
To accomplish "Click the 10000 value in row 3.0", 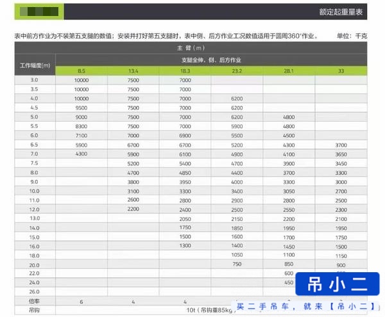I will tap(81, 80).
